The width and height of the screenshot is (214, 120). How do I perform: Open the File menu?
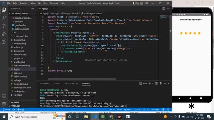(9, 3)
